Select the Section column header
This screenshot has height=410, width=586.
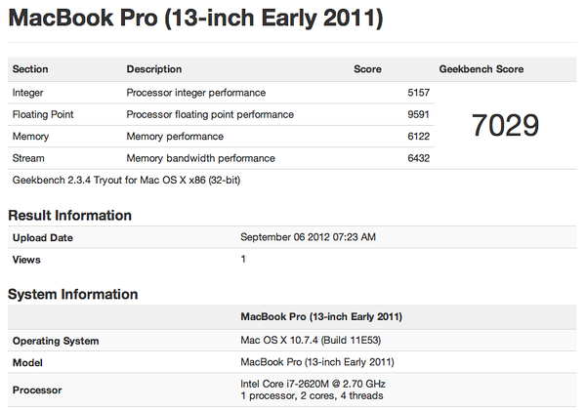click(30, 69)
